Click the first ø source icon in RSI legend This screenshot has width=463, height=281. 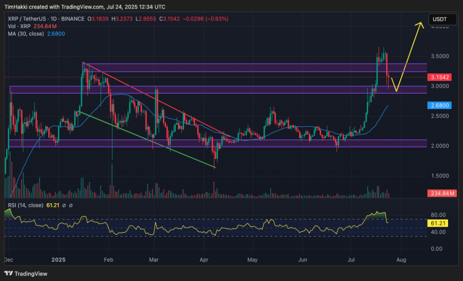[63, 205]
